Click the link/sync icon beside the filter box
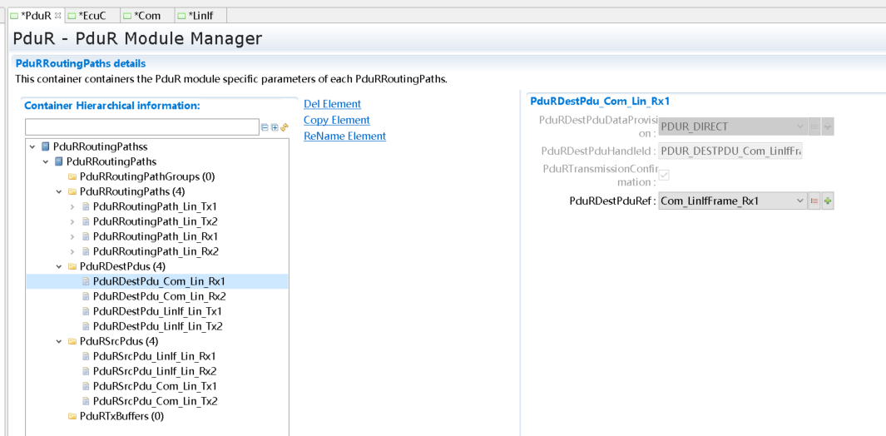The width and height of the screenshot is (886, 436). click(x=284, y=127)
